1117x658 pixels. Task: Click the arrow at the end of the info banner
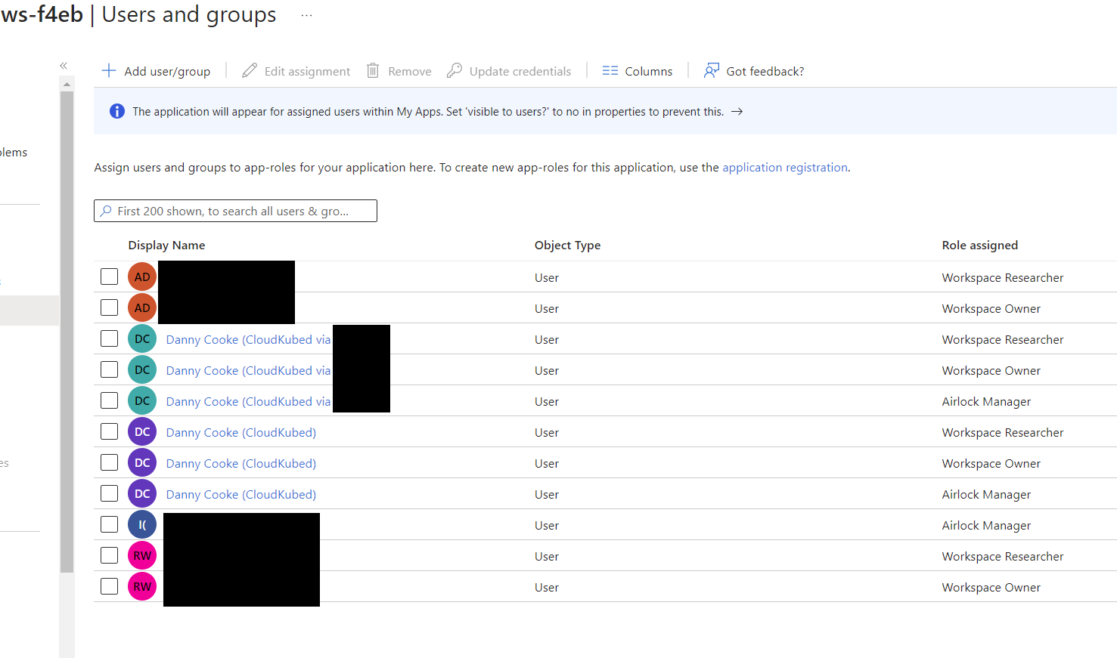(x=737, y=111)
